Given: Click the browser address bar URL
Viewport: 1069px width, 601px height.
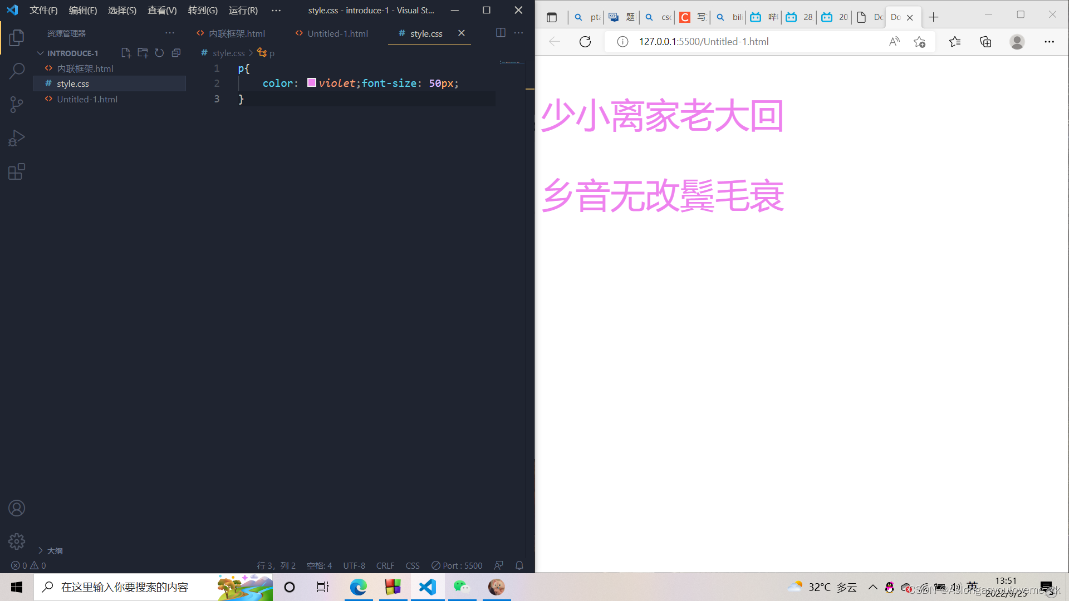Looking at the screenshot, I should pos(704,41).
